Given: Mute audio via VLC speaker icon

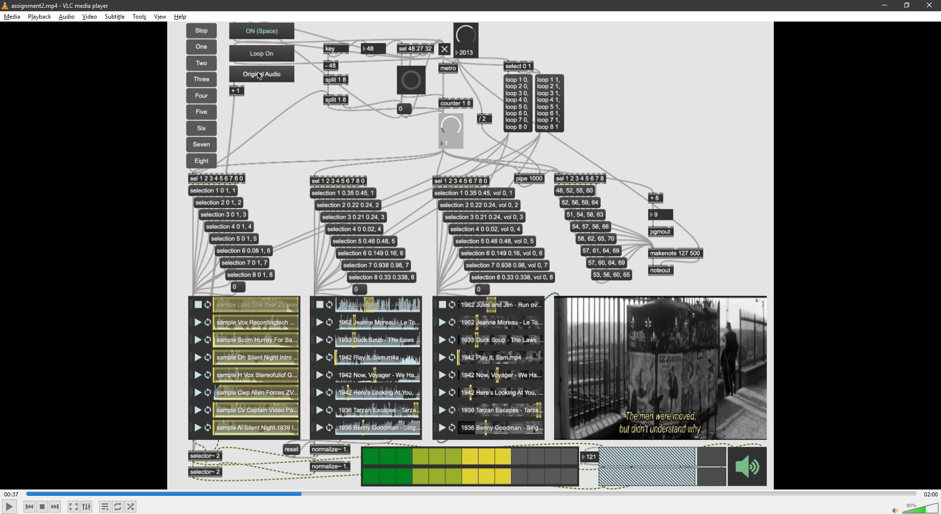Looking at the screenshot, I should coord(895,510).
